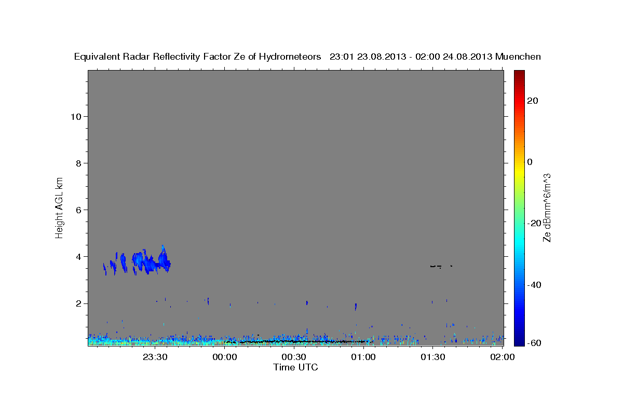The height and width of the screenshot is (415, 623).
Task: Click the '01:30' time tick label
Action: pyautogui.click(x=433, y=357)
